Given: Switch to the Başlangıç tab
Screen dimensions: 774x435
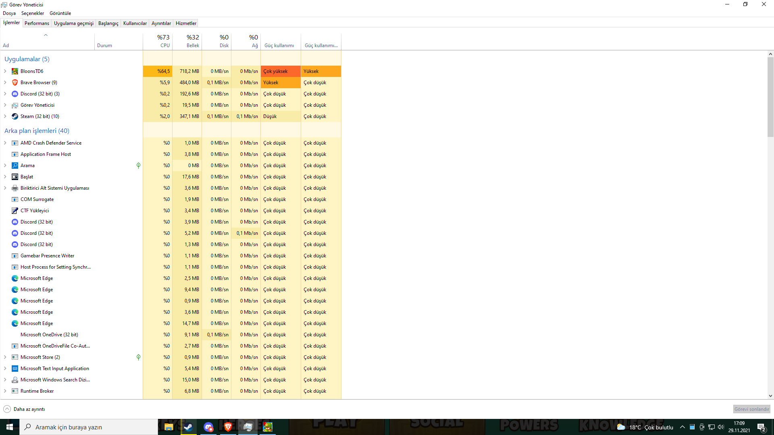Looking at the screenshot, I should pyautogui.click(x=108, y=23).
